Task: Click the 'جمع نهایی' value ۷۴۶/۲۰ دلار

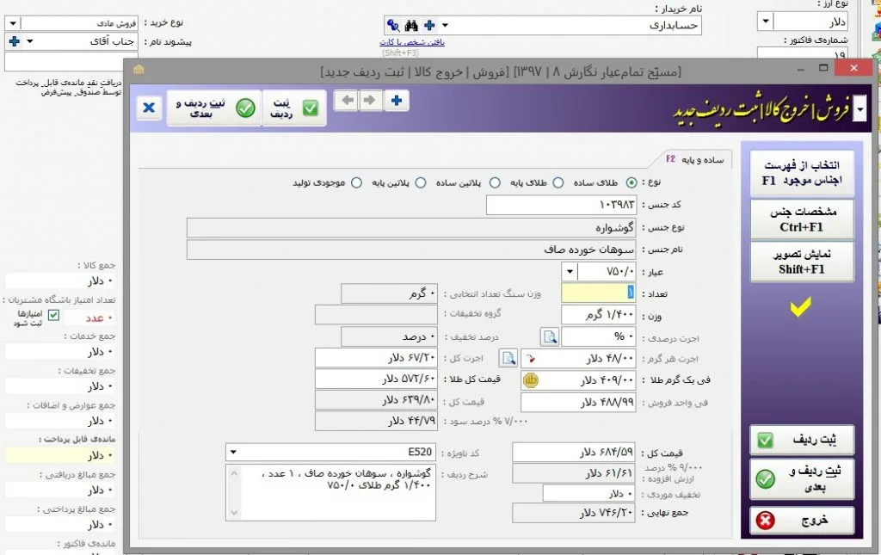Action: tap(574, 513)
